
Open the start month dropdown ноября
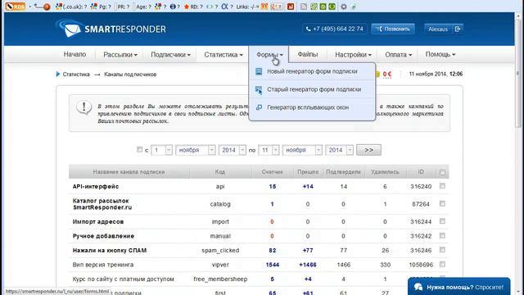click(196, 150)
